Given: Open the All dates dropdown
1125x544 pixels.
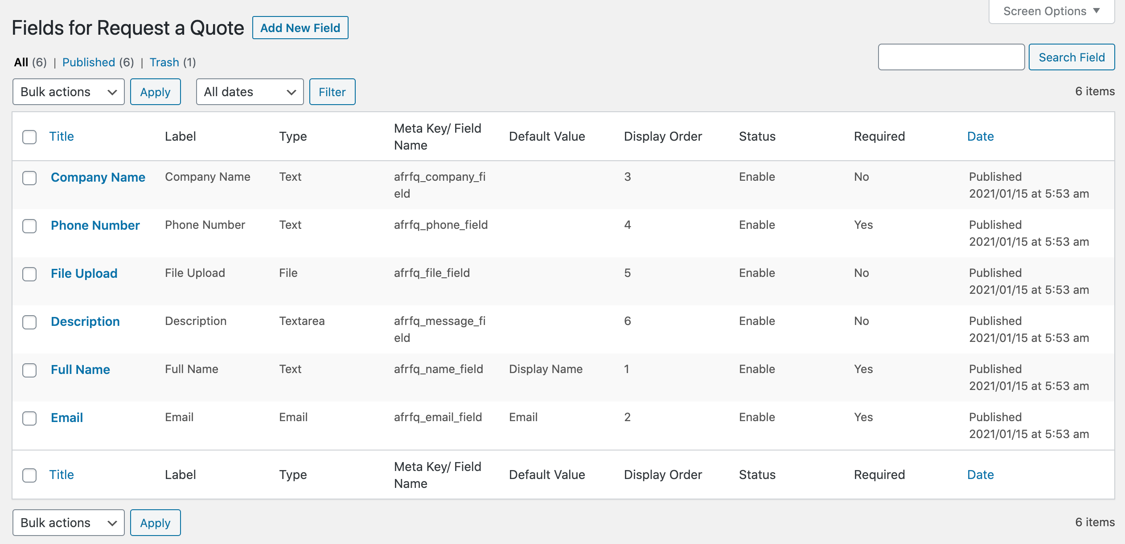Looking at the screenshot, I should [x=250, y=92].
